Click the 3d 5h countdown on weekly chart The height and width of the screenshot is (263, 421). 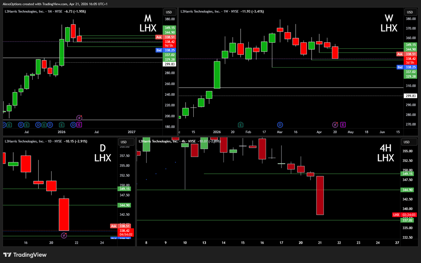coord(410,62)
